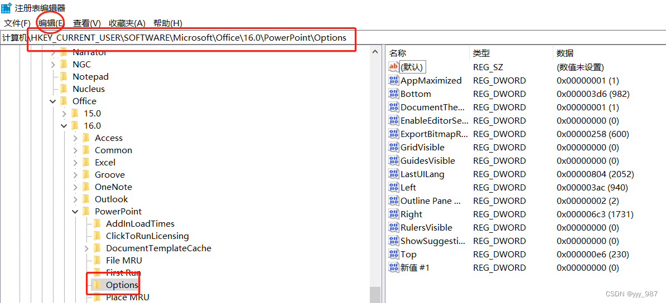
Task: Click the Top DWORD value icon
Action: 394,254
